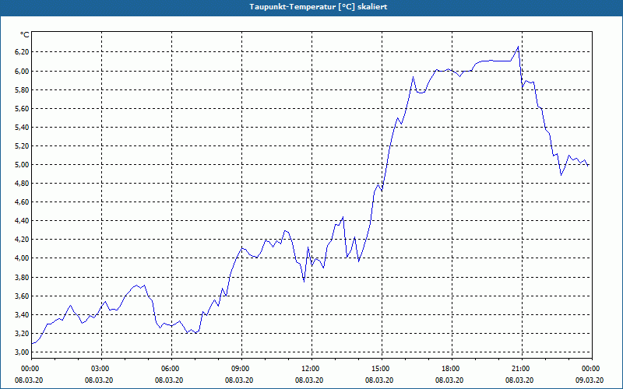
Task: Select the 4,60 axis value
Action: tap(23, 202)
